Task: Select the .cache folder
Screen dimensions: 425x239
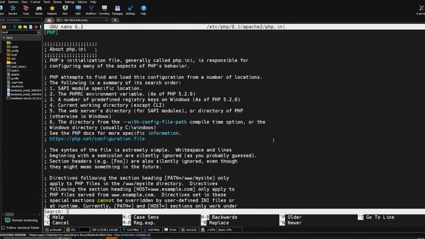Action: 13,46
